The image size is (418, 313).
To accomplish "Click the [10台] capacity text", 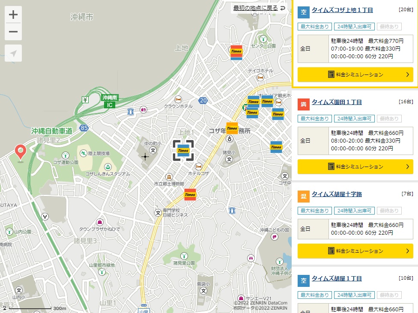I will (x=406, y=278).
